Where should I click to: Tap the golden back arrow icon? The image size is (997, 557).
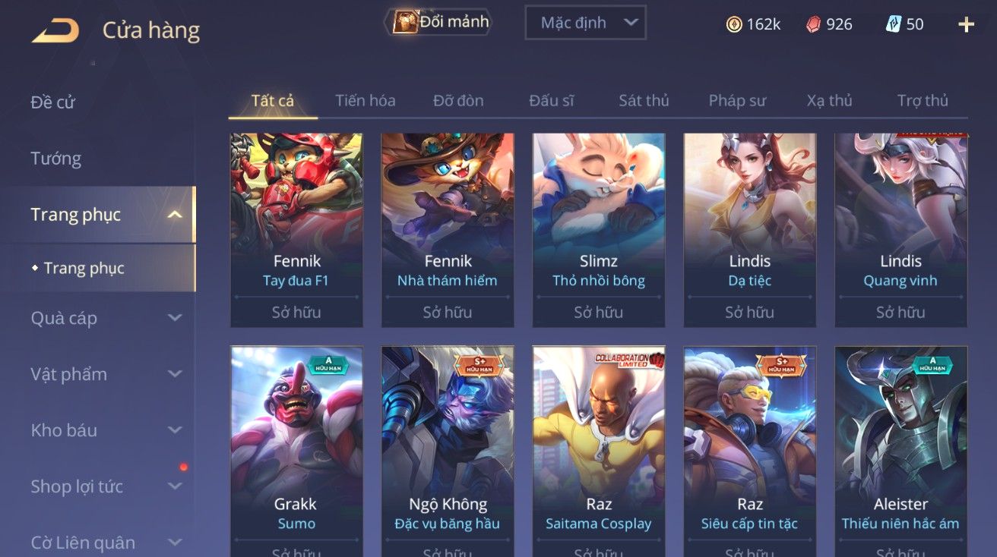pos(55,30)
